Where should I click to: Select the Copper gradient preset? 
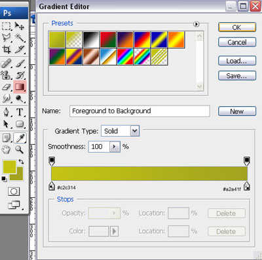[91, 57]
